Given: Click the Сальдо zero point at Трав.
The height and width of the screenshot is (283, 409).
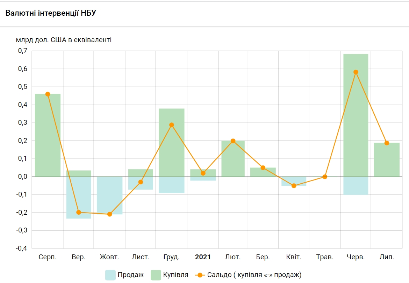Looking at the screenshot, I should (x=325, y=177).
